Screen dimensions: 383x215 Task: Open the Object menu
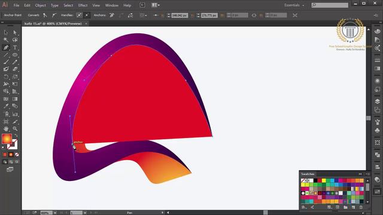point(40,5)
